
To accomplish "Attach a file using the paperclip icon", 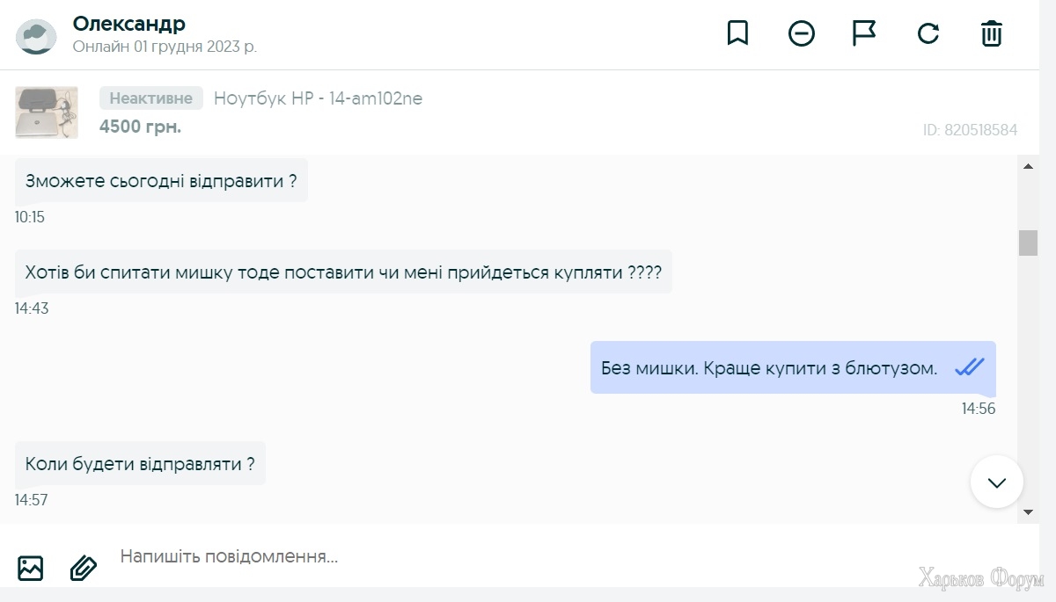I will click(x=84, y=568).
